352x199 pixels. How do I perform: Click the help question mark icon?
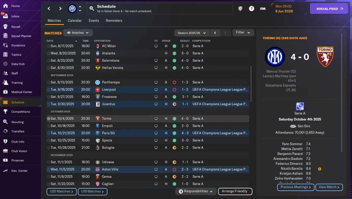point(251,9)
